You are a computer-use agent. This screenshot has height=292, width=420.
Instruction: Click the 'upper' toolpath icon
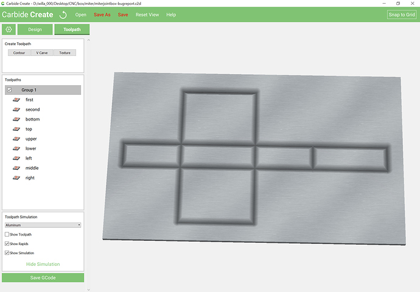16,139
